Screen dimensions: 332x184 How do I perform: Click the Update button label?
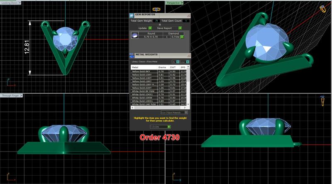tap(142, 28)
